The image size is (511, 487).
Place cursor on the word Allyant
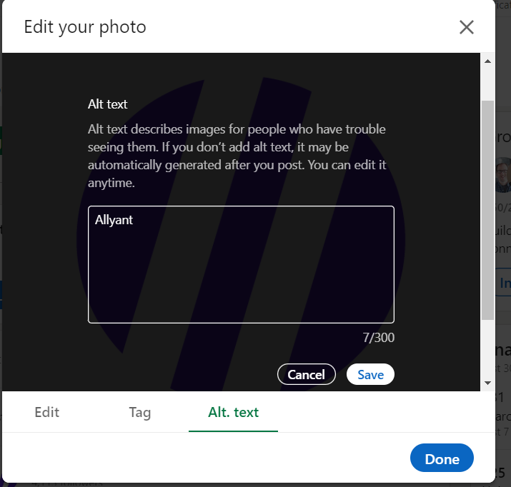[114, 220]
